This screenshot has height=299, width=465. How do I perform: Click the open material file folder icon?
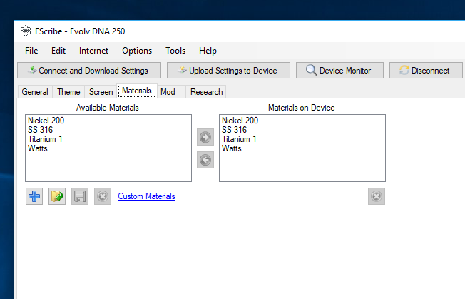click(57, 197)
